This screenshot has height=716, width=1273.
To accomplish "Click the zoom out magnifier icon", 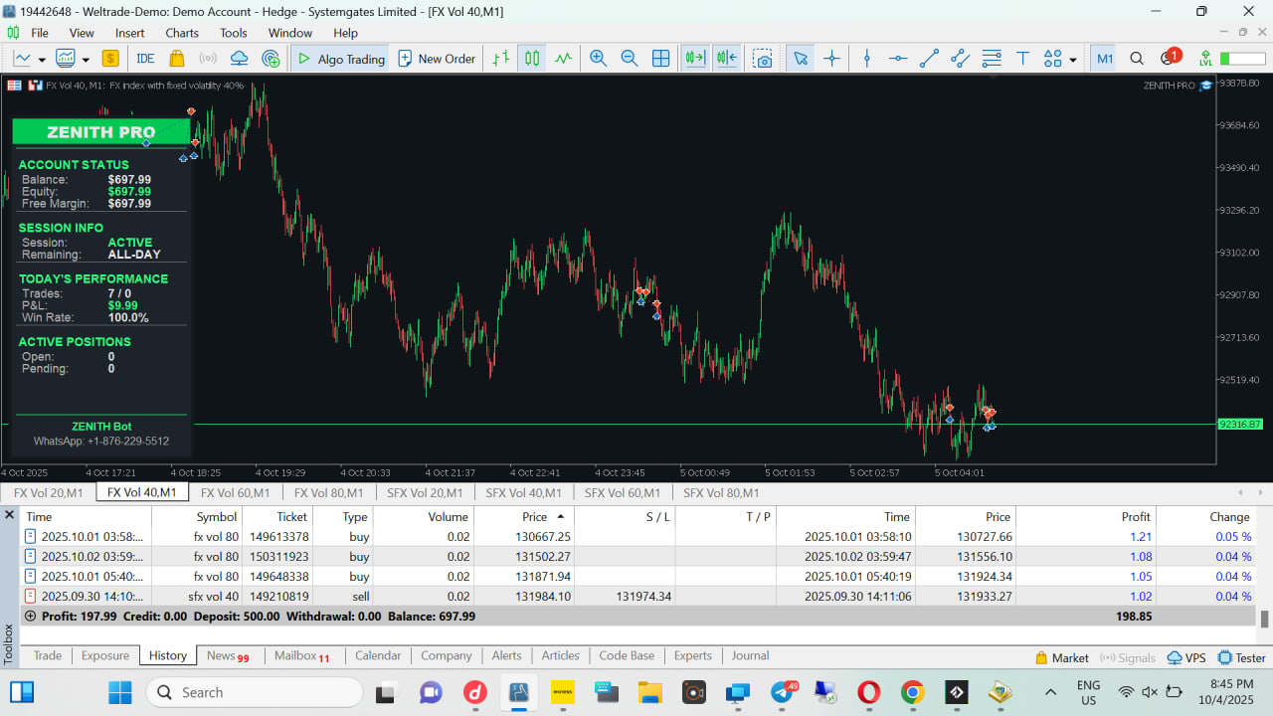I will coord(630,59).
